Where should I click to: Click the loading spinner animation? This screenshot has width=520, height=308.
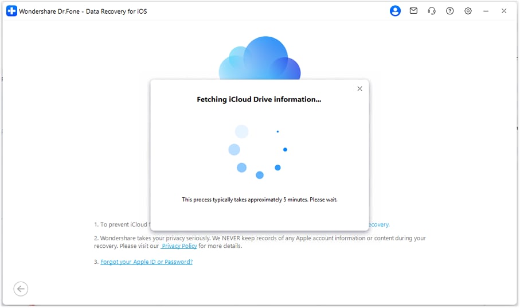[x=258, y=152]
